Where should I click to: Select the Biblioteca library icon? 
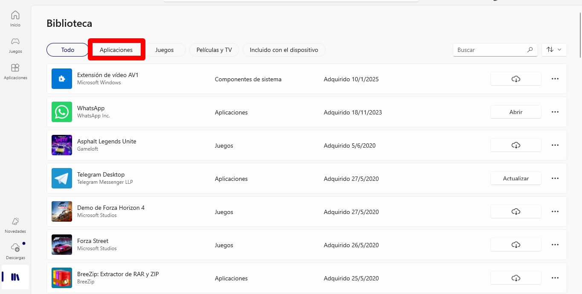coord(15,277)
